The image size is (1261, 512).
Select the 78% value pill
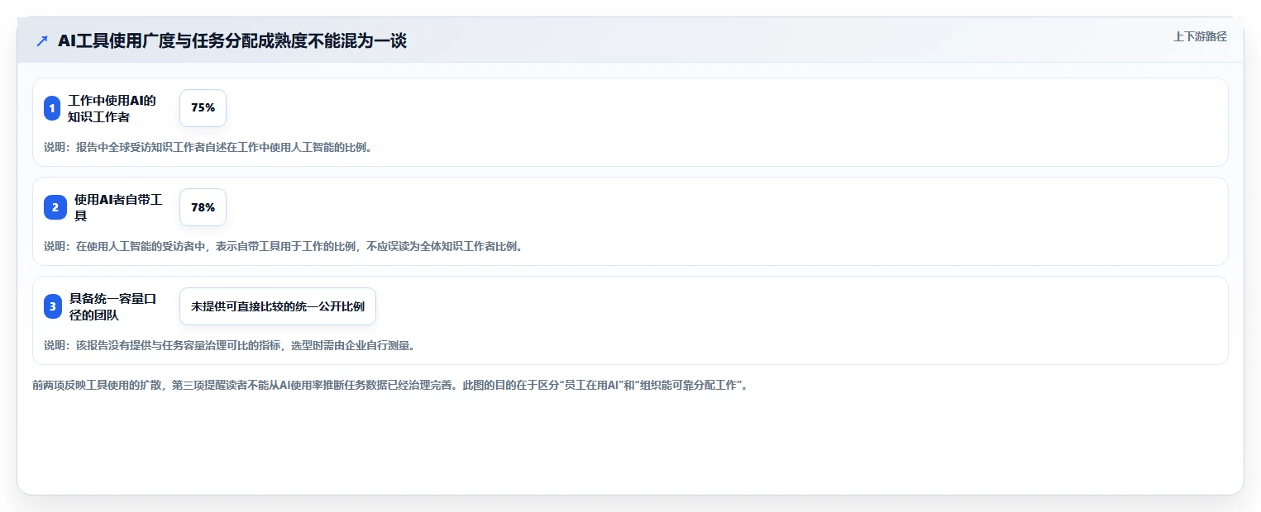tap(203, 207)
